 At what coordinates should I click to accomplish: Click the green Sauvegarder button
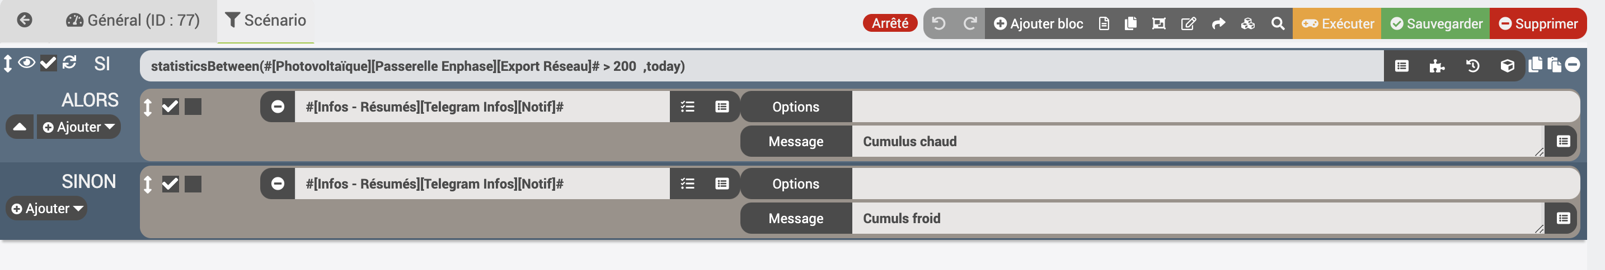(x=1435, y=23)
